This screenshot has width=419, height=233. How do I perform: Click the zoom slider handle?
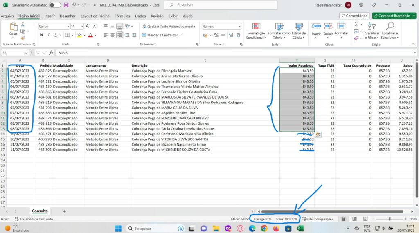coord(390,219)
